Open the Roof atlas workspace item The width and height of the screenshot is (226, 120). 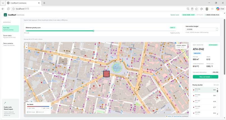(x=11, y=29)
